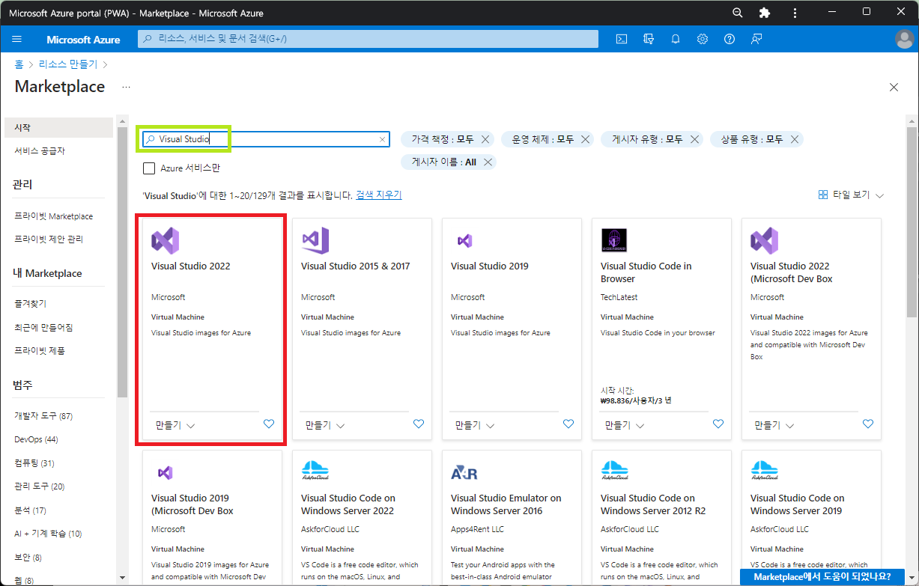Open the directories and subscriptions filter icon
Image resolution: width=919 pixels, height=586 pixels.
[649, 39]
